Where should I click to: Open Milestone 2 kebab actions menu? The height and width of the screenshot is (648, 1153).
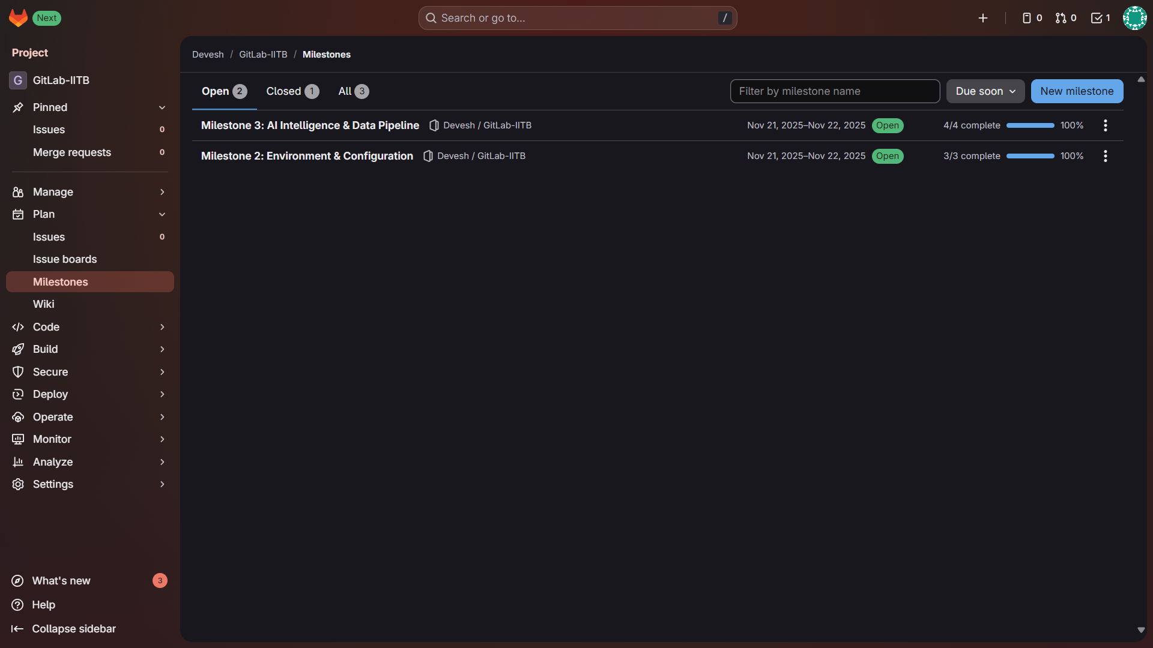point(1105,156)
